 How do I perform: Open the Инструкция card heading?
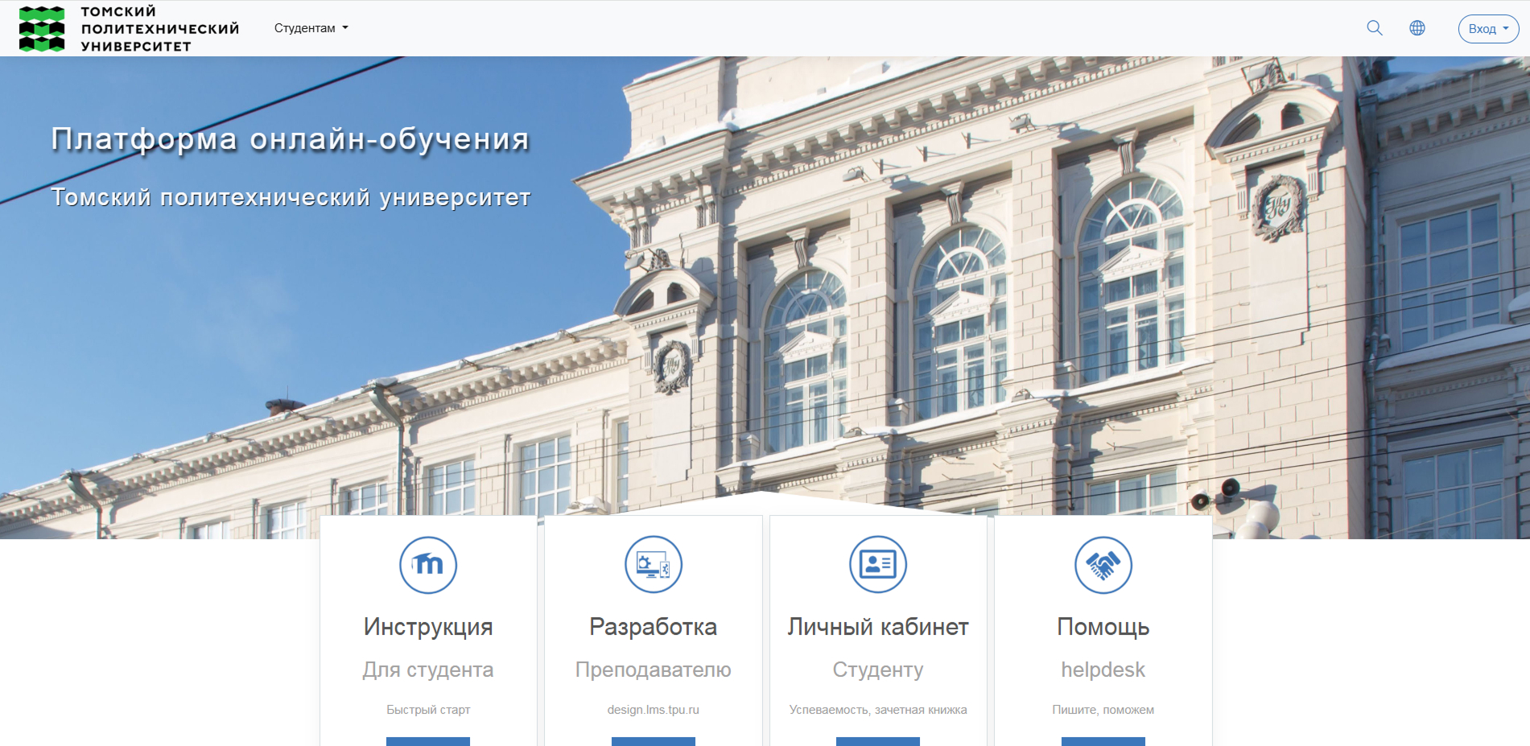[x=428, y=627]
